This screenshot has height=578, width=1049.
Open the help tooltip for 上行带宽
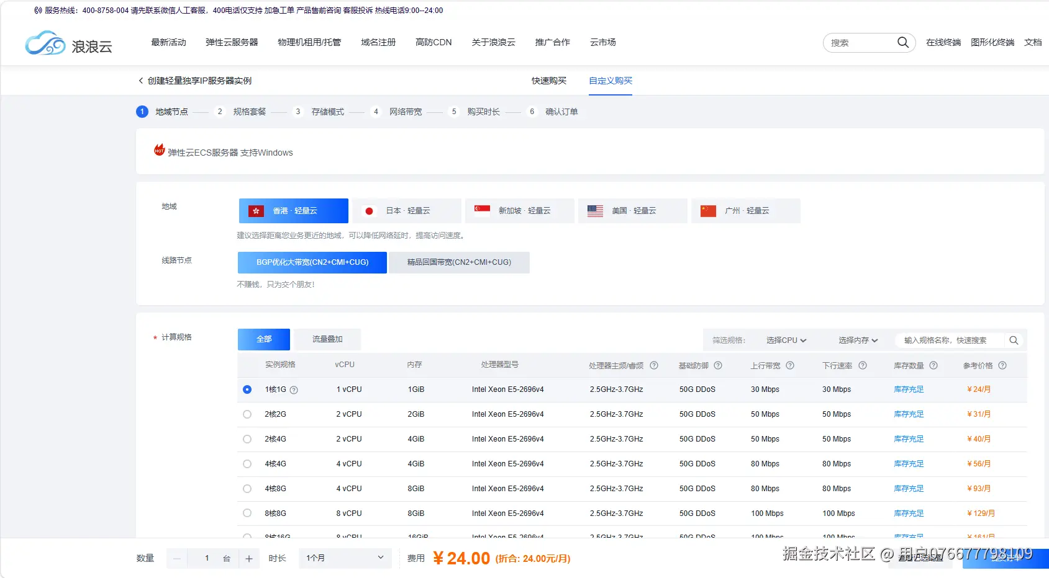[x=790, y=365]
